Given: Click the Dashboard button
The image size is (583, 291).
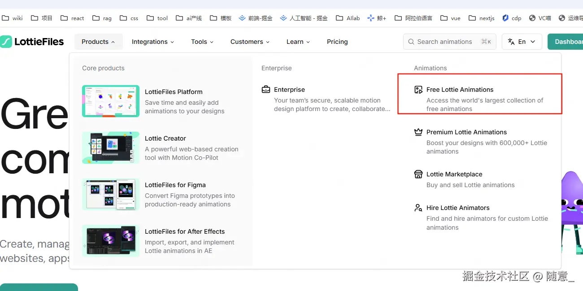Looking at the screenshot, I should coord(568,42).
